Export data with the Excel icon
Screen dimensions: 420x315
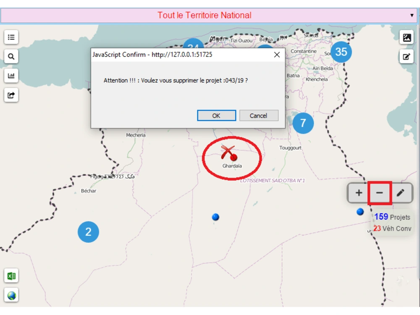coord(11,276)
